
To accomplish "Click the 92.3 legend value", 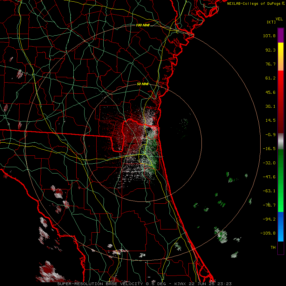I will 270,50.
